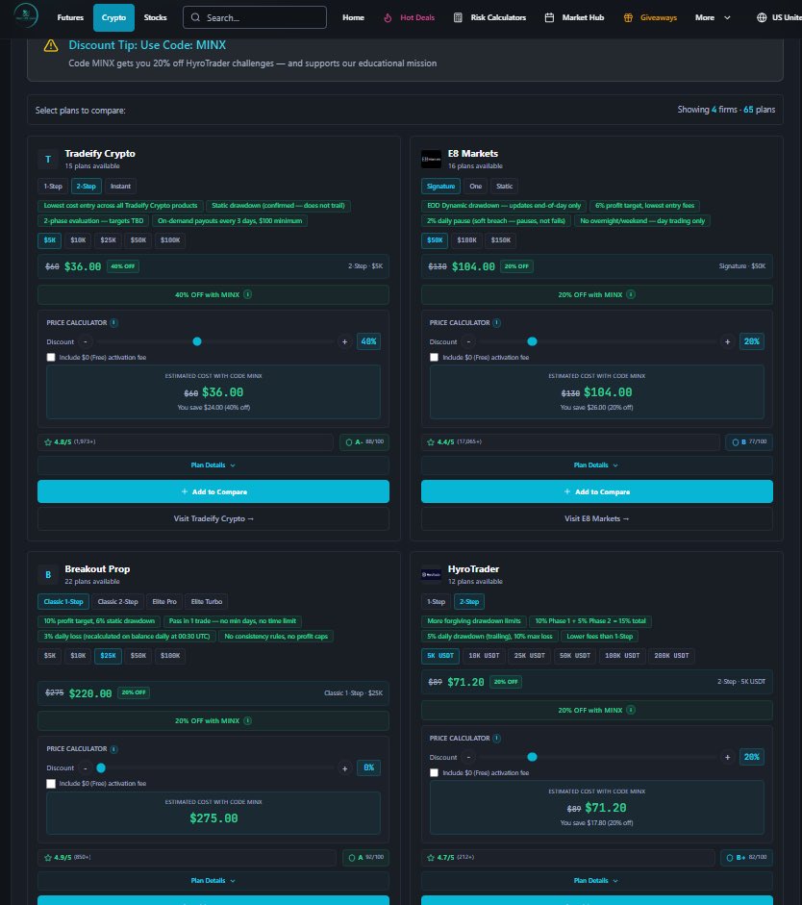Screen dimensions: 802x905
Task: Click the E8 Markets logo tile
Action: coord(431,160)
